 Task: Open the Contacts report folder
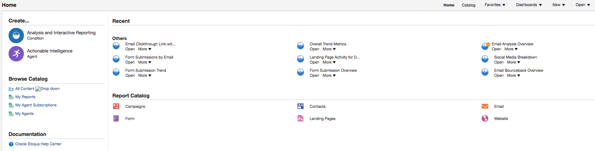pos(317,107)
